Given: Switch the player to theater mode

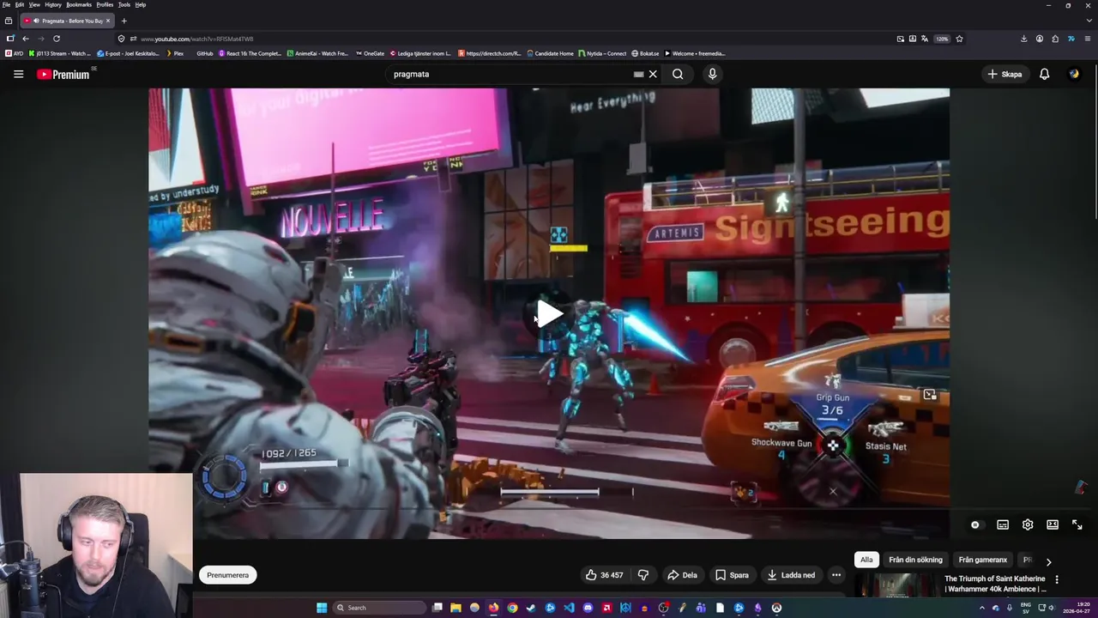Looking at the screenshot, I should tap(1053, 524).
